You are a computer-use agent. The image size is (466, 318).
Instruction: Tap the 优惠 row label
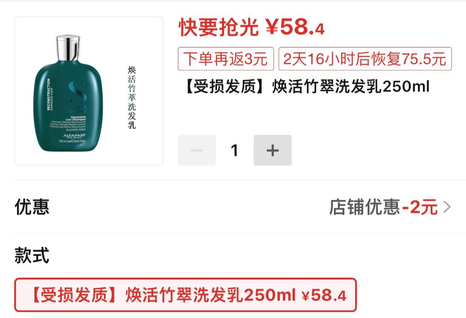[x=32, y=207]
